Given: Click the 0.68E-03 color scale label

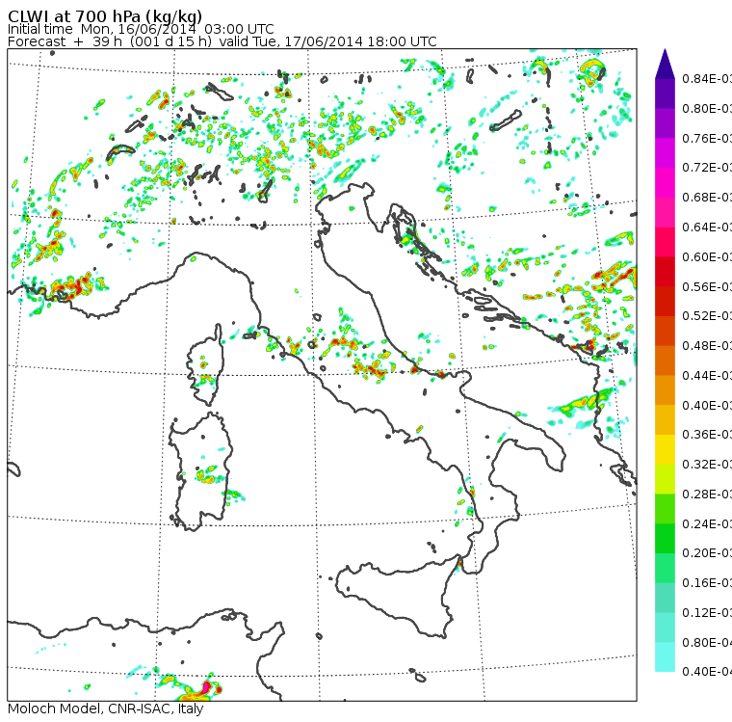Looking at the screenshot, I should tap(707, 198).
